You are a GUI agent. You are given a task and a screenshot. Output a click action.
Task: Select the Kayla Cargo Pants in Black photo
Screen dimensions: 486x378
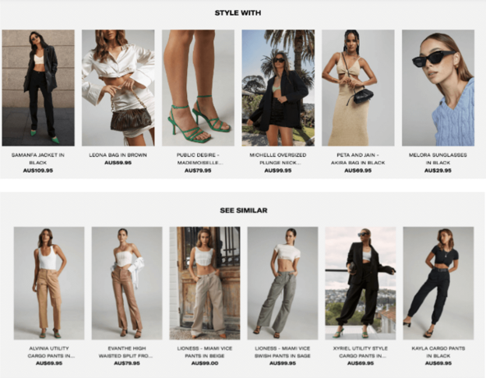(438, 283)
